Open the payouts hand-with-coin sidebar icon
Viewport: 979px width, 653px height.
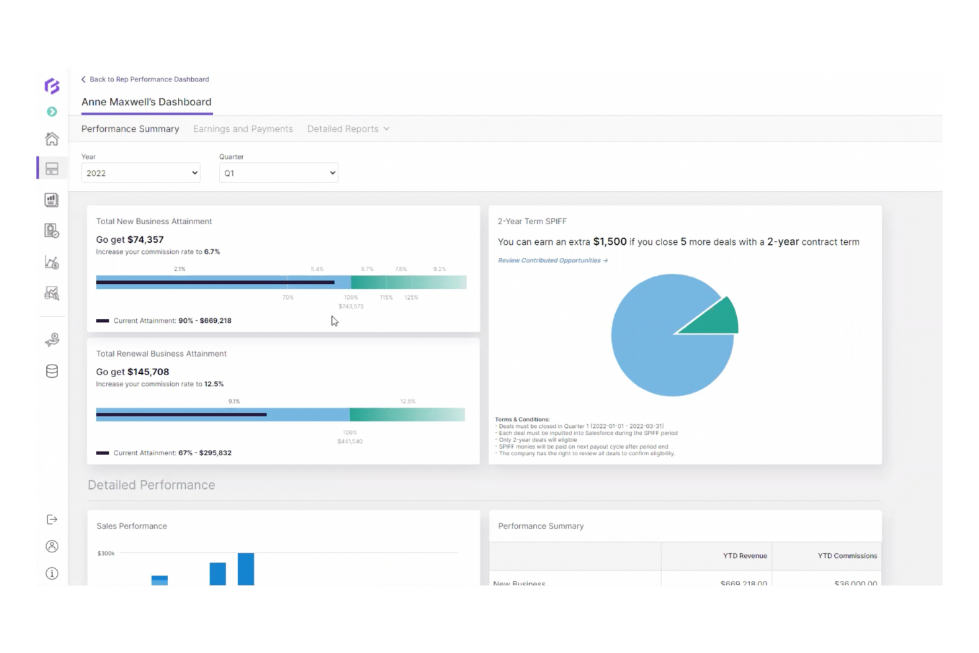tap(52, 339)
